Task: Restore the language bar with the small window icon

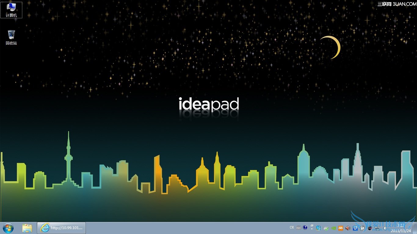Action: [x=312, y=226]
